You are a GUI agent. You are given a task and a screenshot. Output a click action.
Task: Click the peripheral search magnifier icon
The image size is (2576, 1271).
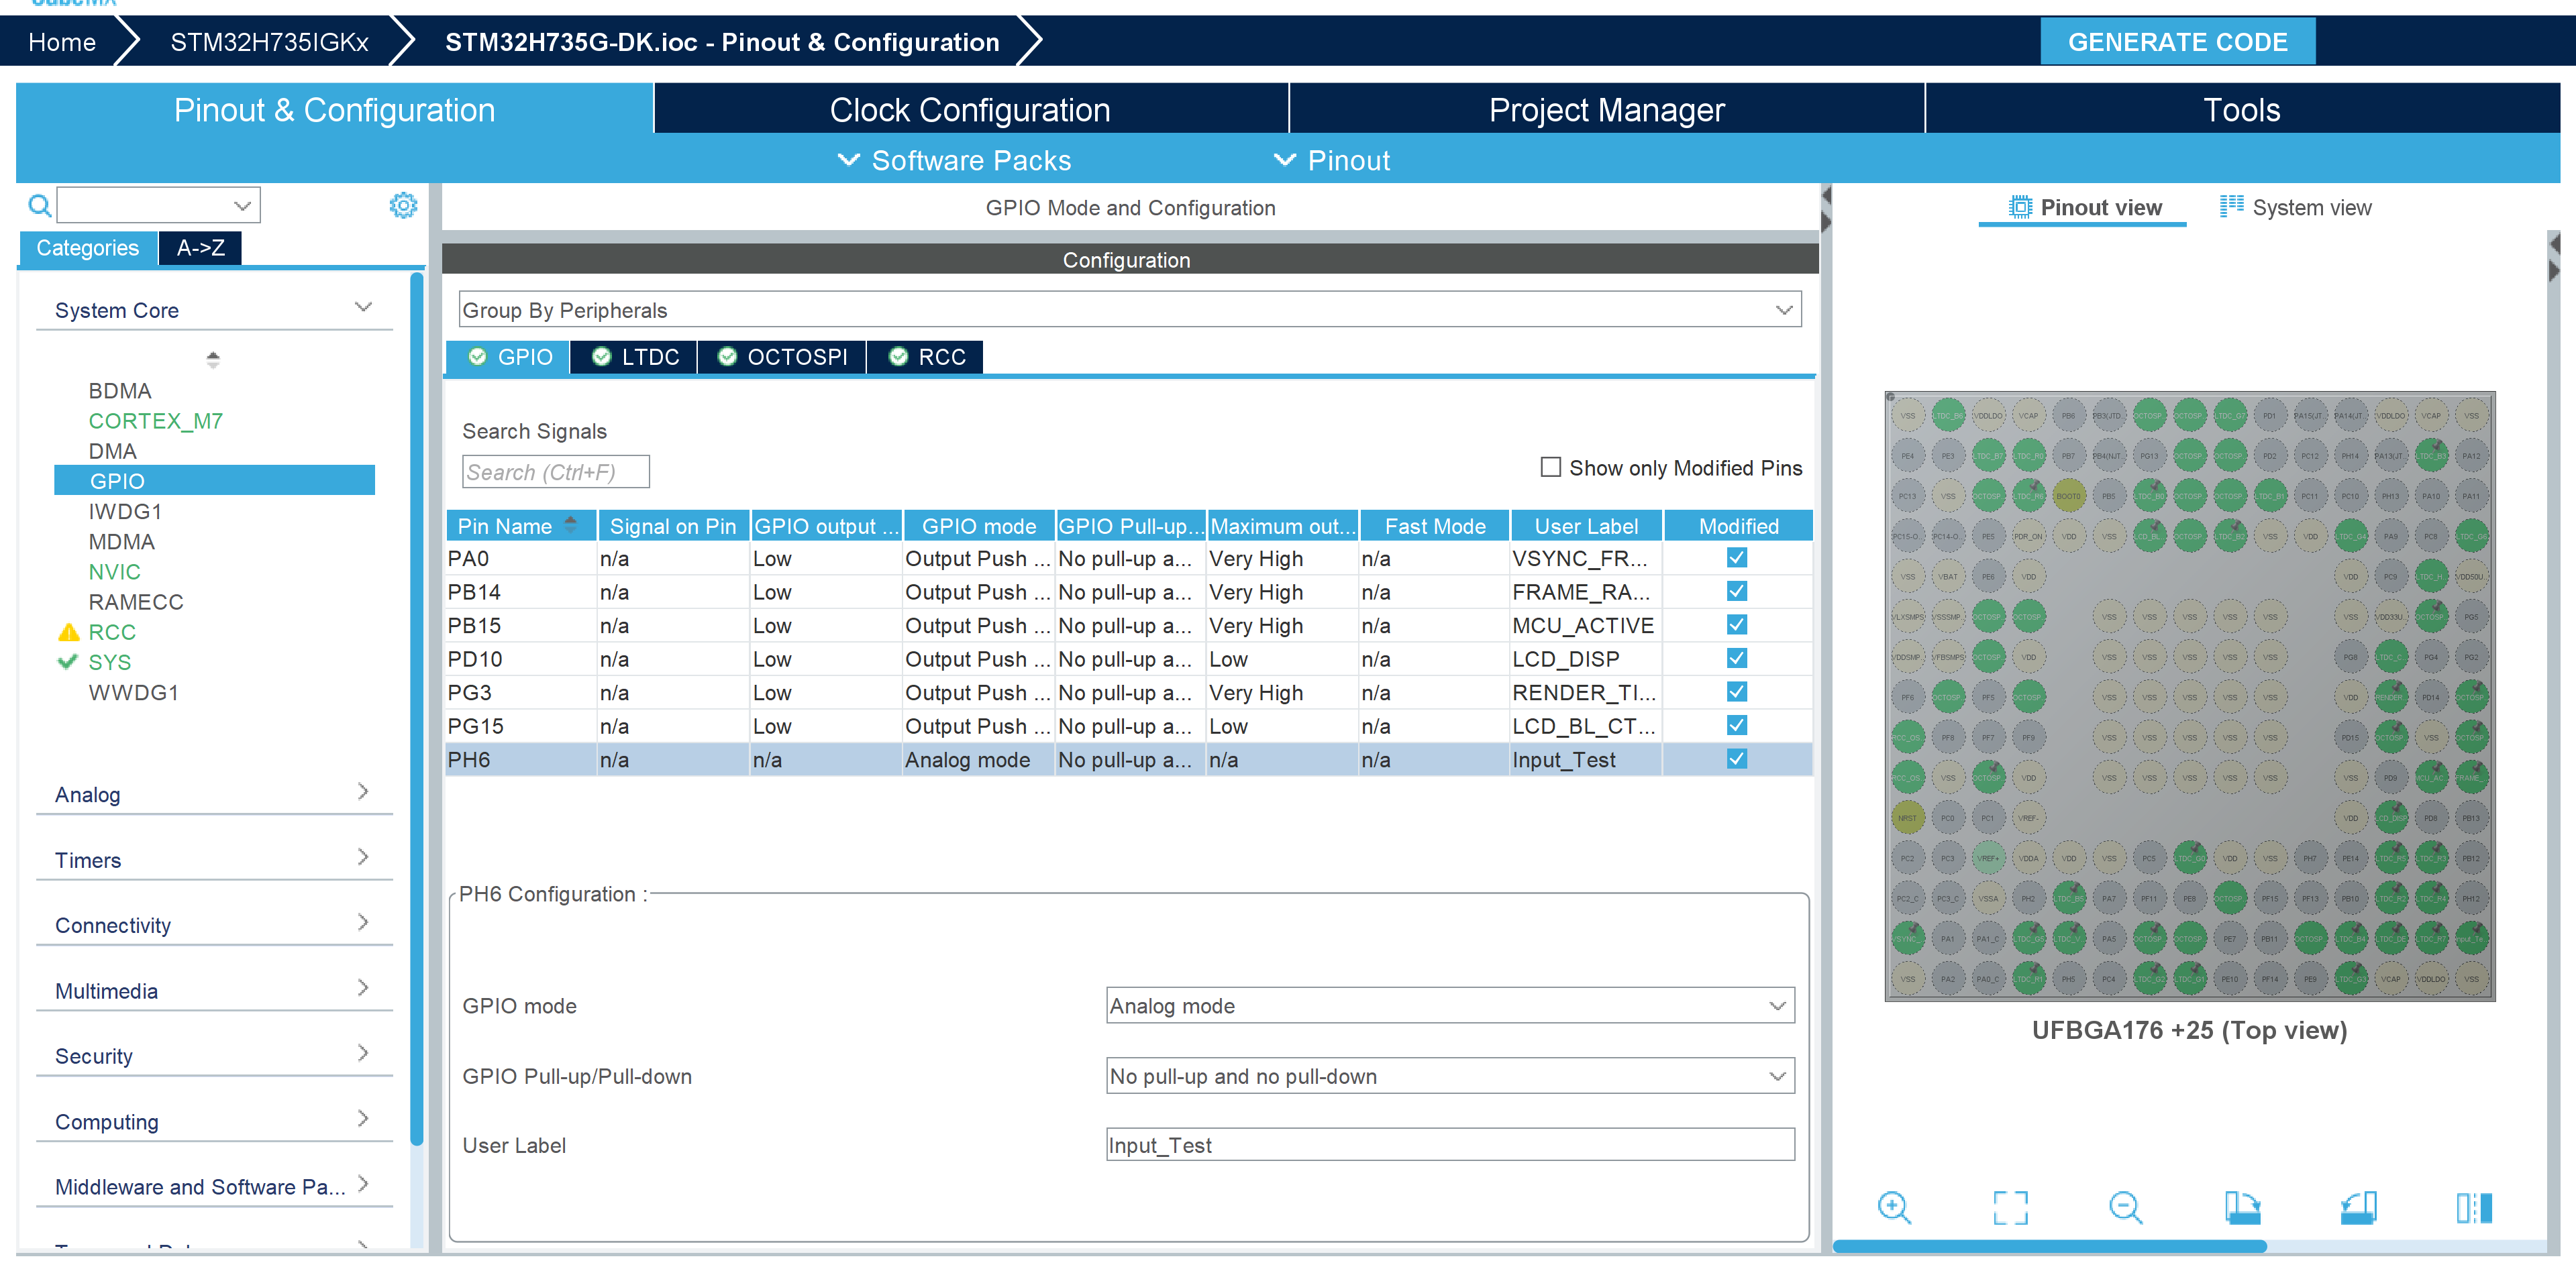[39, 206]
